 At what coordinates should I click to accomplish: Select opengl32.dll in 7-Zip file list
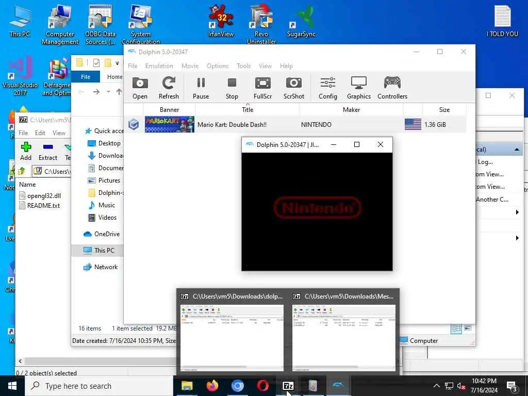pyautogui.click(x=44, y=195)
